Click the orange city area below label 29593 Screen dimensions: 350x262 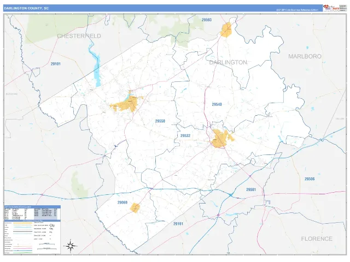[x=226, y=30]
